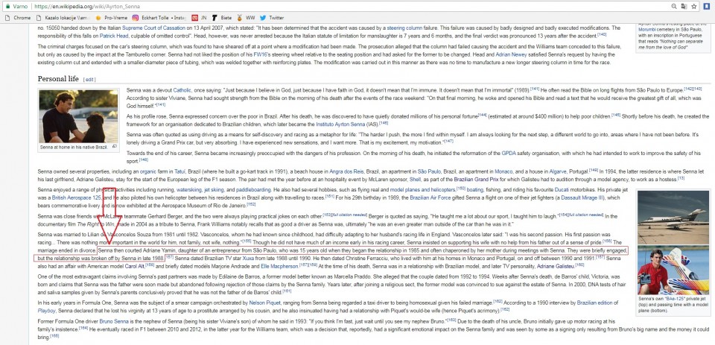This screenshot has width=715, height=345.
Task: Follow the jet skiing link
Action: click(214, 189)
